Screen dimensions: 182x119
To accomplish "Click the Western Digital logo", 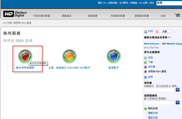I will [x=15, y=14].
